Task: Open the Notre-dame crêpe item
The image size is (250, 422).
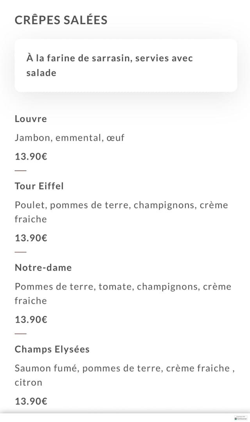Action: coord(43,268)
